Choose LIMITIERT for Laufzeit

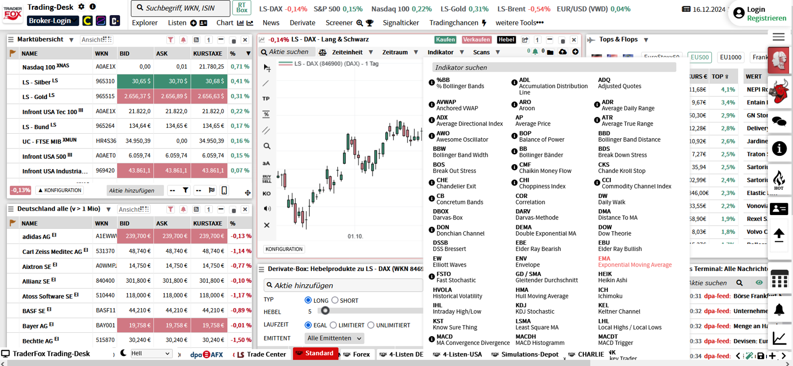coord(333,325)
